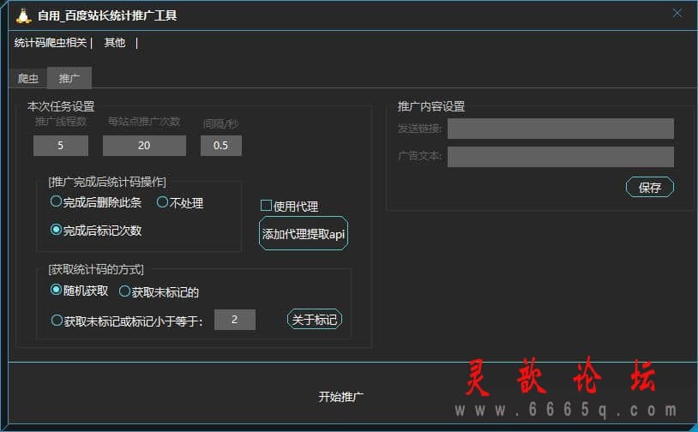Click the 每站点推广次数 field showing 20
The image size is (698, 432).
tap(144, 146)
